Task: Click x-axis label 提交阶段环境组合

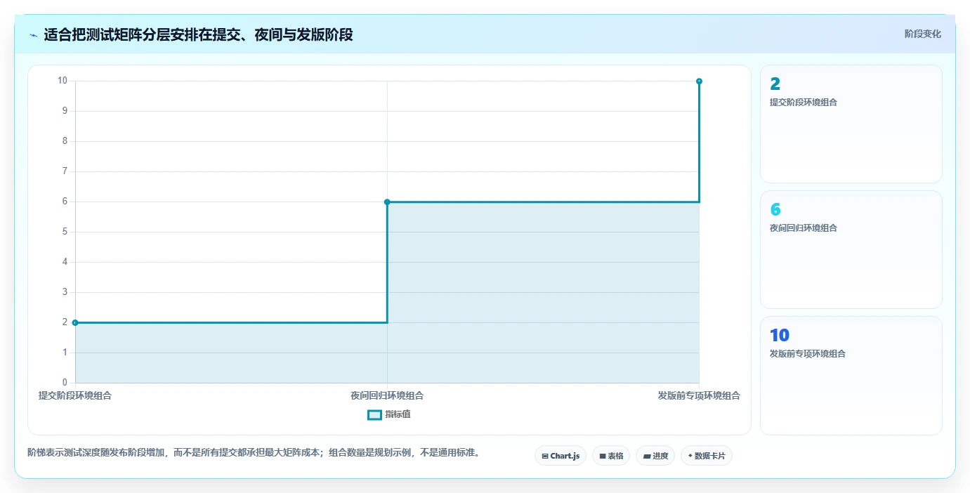Action: pyautogui.click(x=75, y=395)
